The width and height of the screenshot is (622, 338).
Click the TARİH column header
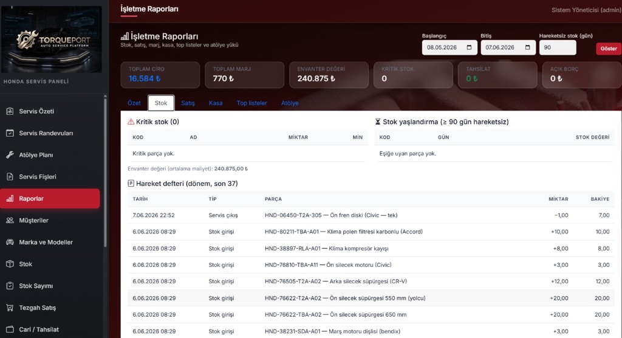pos(140,199)
